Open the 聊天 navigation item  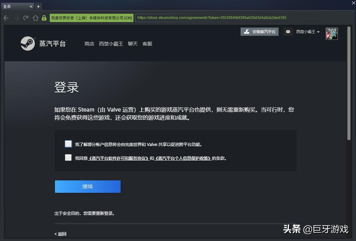tap(133, 44)
